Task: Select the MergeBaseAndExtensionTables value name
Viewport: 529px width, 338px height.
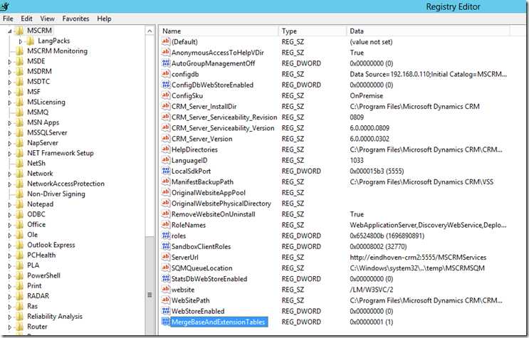Action: coord(219,322)
